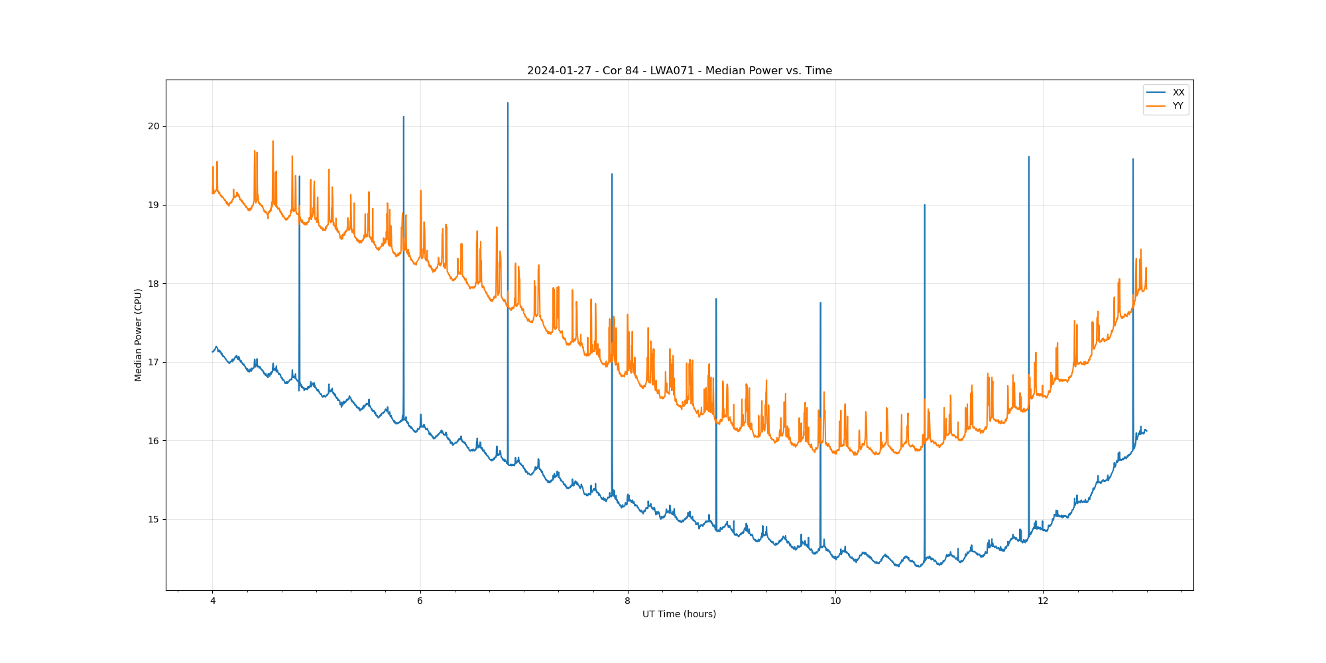The width and height of the screenshot is (1326, 663).
Task: Click the plot title mentioning LWA071
Action: 679,71
